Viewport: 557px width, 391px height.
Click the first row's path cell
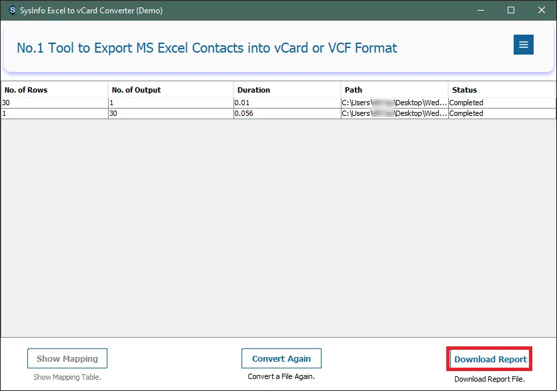(x=394, y=103)
